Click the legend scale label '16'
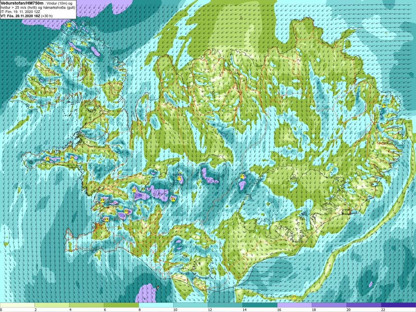The height and width of the screenshot is (312, 416). (279, 310)
